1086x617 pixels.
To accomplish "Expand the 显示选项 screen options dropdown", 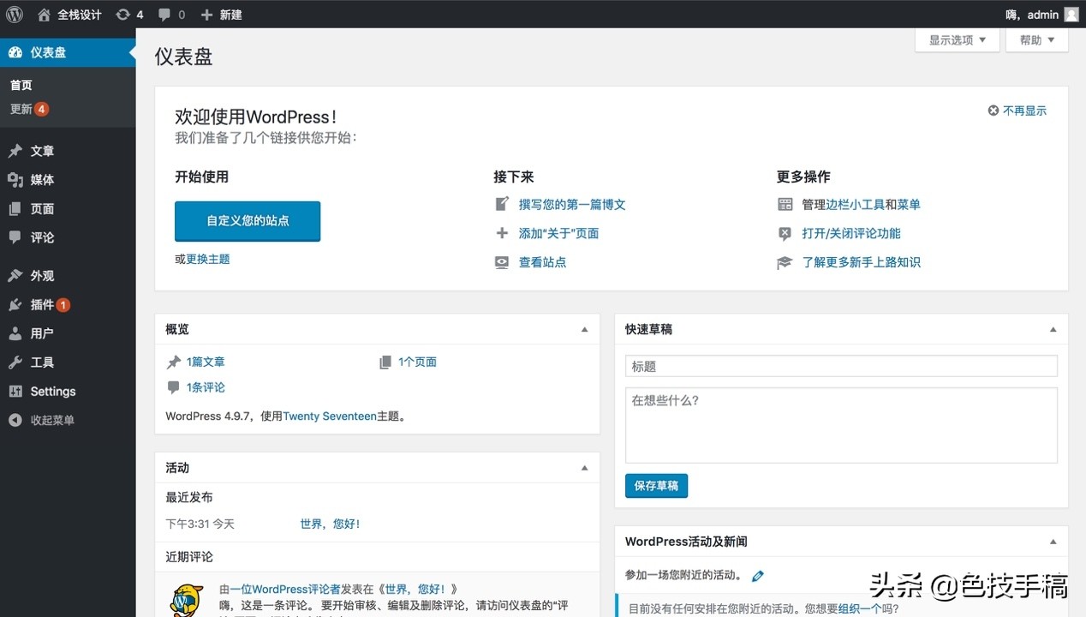I will tap(957, 40).
